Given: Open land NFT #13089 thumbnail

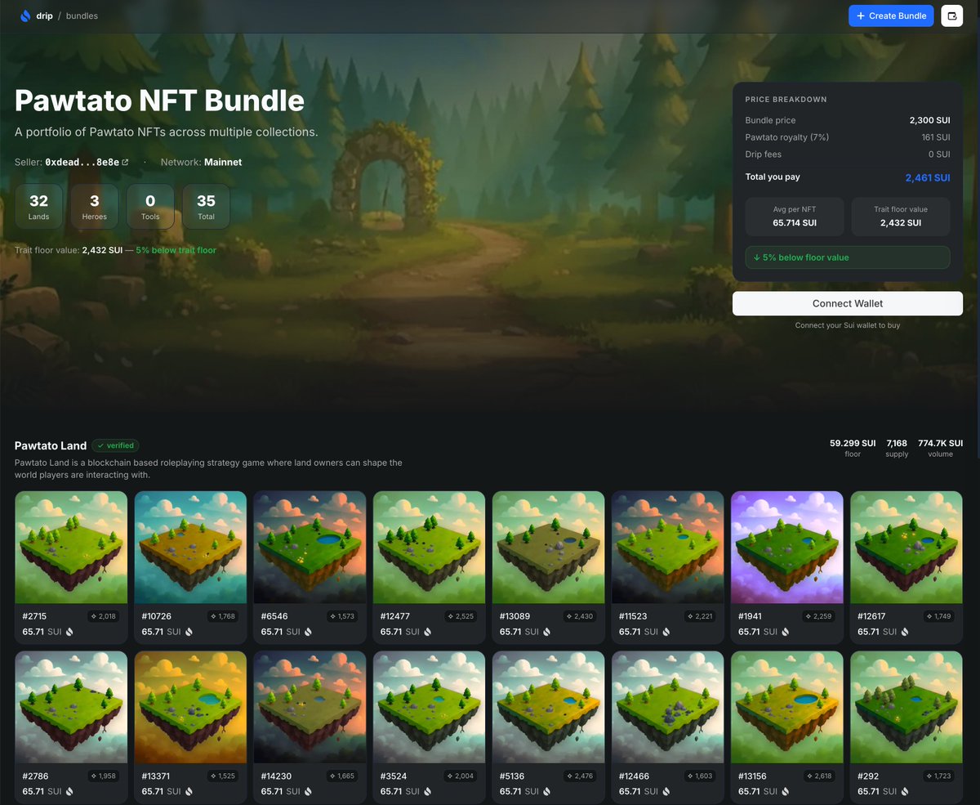Looking at the screenshot, I should click(x=548, y=548).
